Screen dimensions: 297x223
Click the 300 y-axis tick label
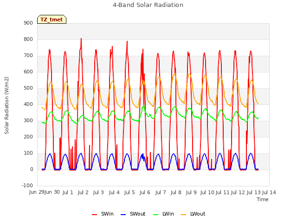tap(28, 121)
